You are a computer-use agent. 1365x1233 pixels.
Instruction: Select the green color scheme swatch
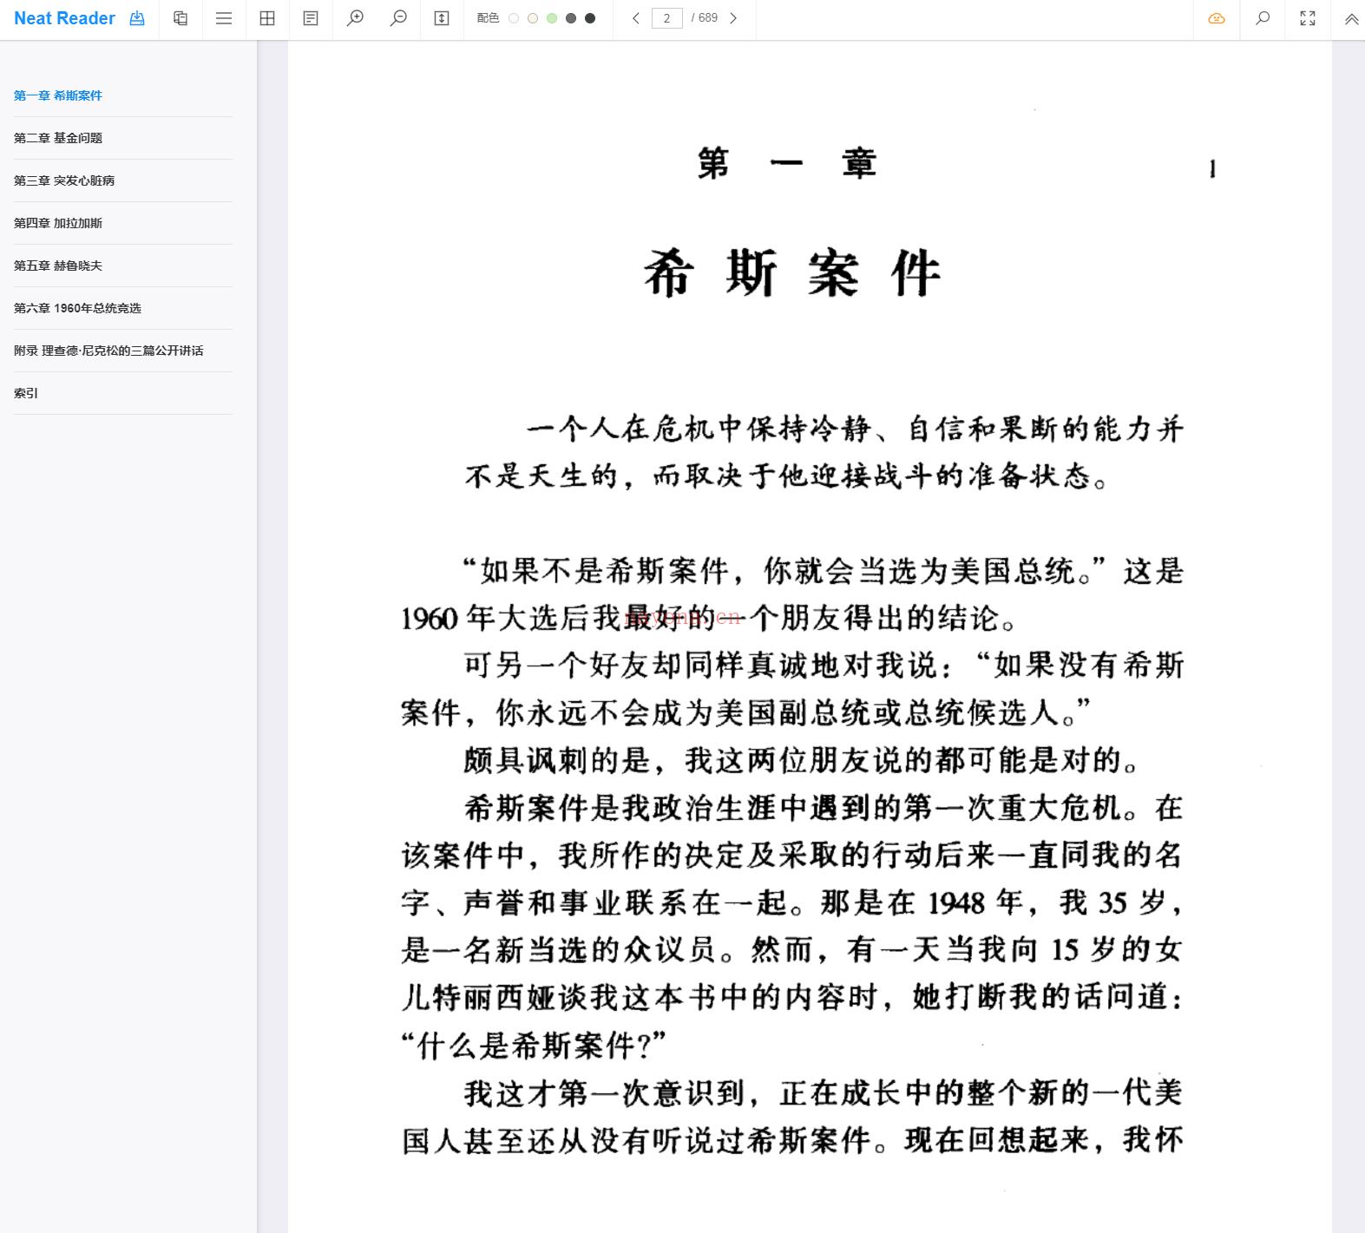[x=552, y=18]
